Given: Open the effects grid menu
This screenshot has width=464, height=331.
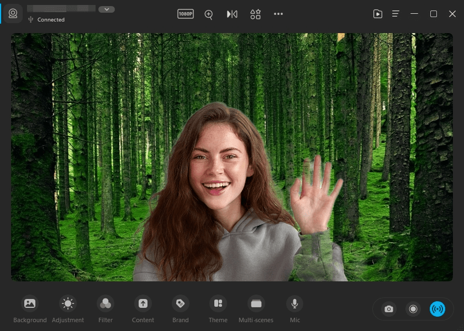Looking at the screenshot, I should pos(255,14).
